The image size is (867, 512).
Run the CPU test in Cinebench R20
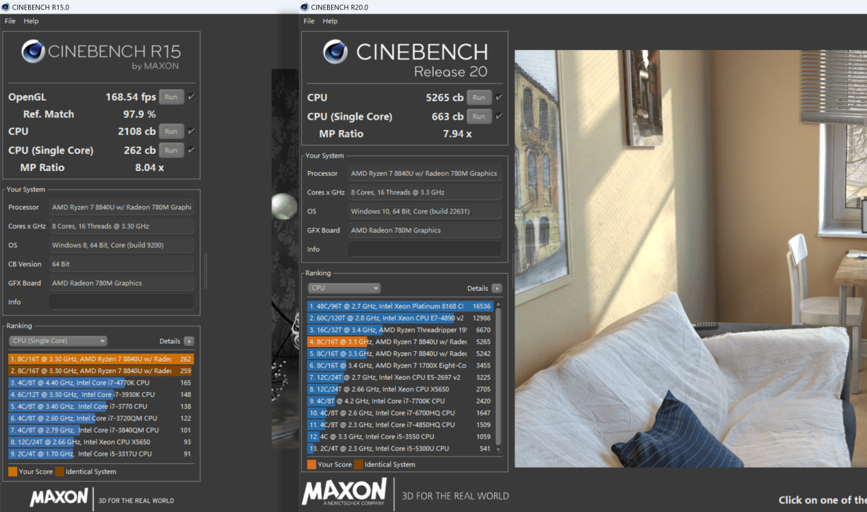[479, 97]
